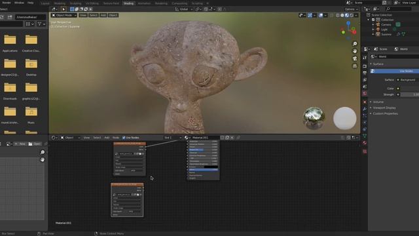Viewport: 419px width, 236px height.
Task: Switch viewport to solid shading
Action: tap(342, 15)
